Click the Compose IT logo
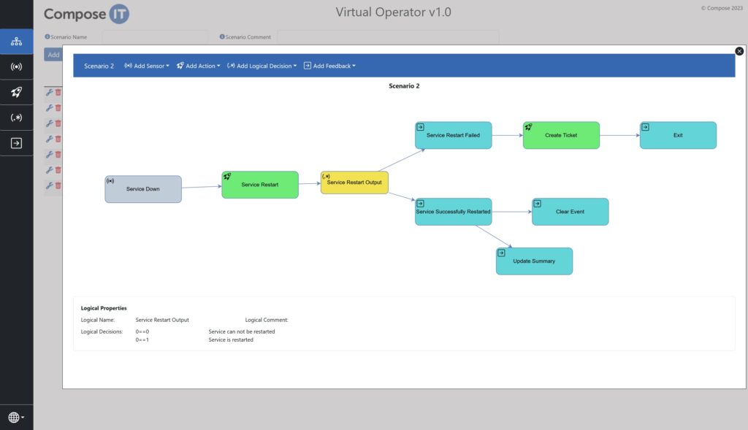 (x=86, y=14)
